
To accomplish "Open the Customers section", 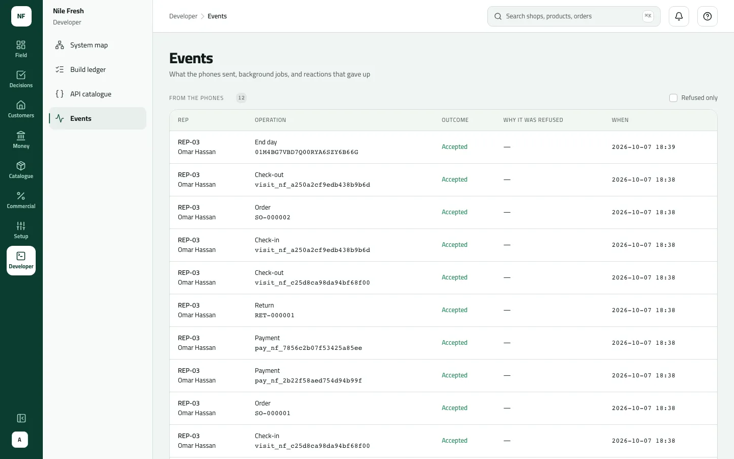I will coord(21,109).
